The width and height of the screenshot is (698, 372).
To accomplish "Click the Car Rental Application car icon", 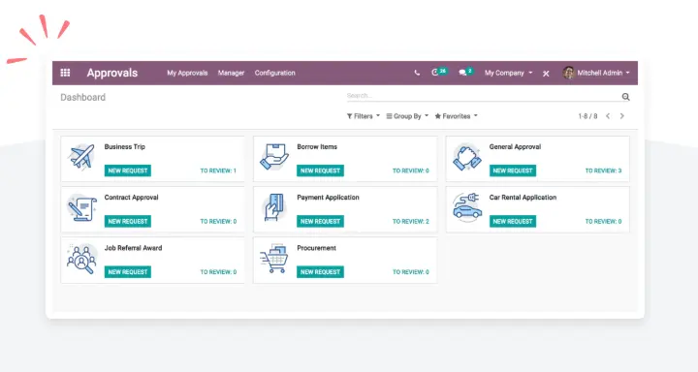I will click(x=466, y=207).
